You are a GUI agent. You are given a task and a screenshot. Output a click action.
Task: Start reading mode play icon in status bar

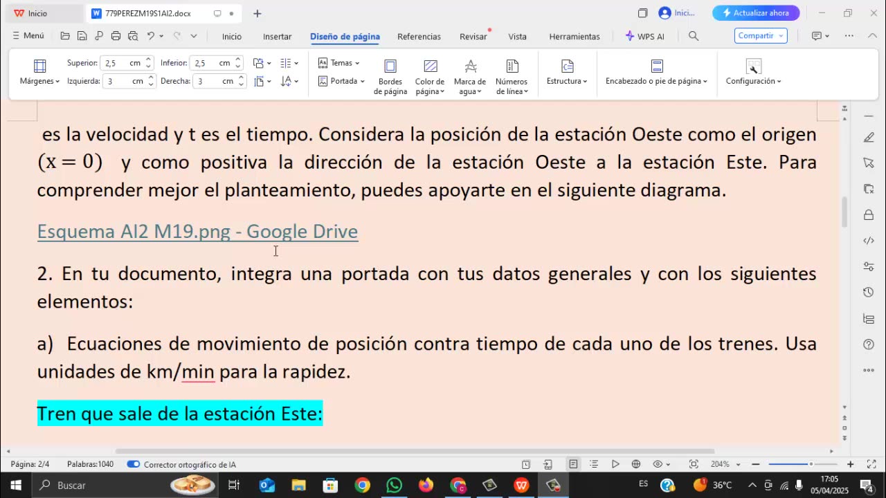(615, 464)
